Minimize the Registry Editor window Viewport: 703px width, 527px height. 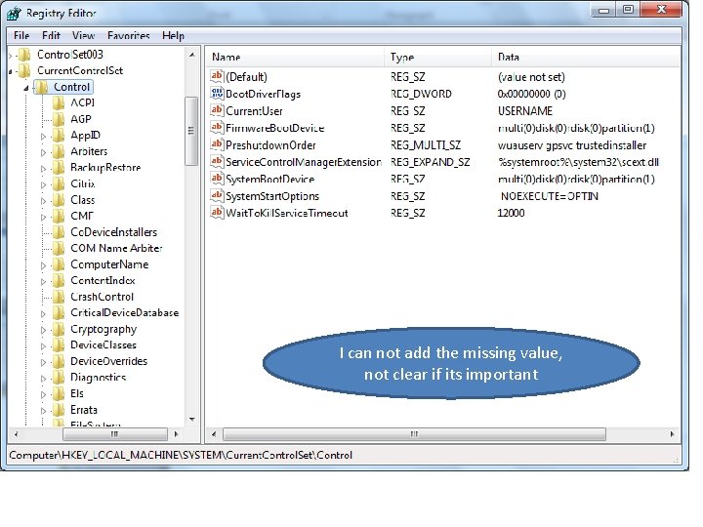point(604,10)
